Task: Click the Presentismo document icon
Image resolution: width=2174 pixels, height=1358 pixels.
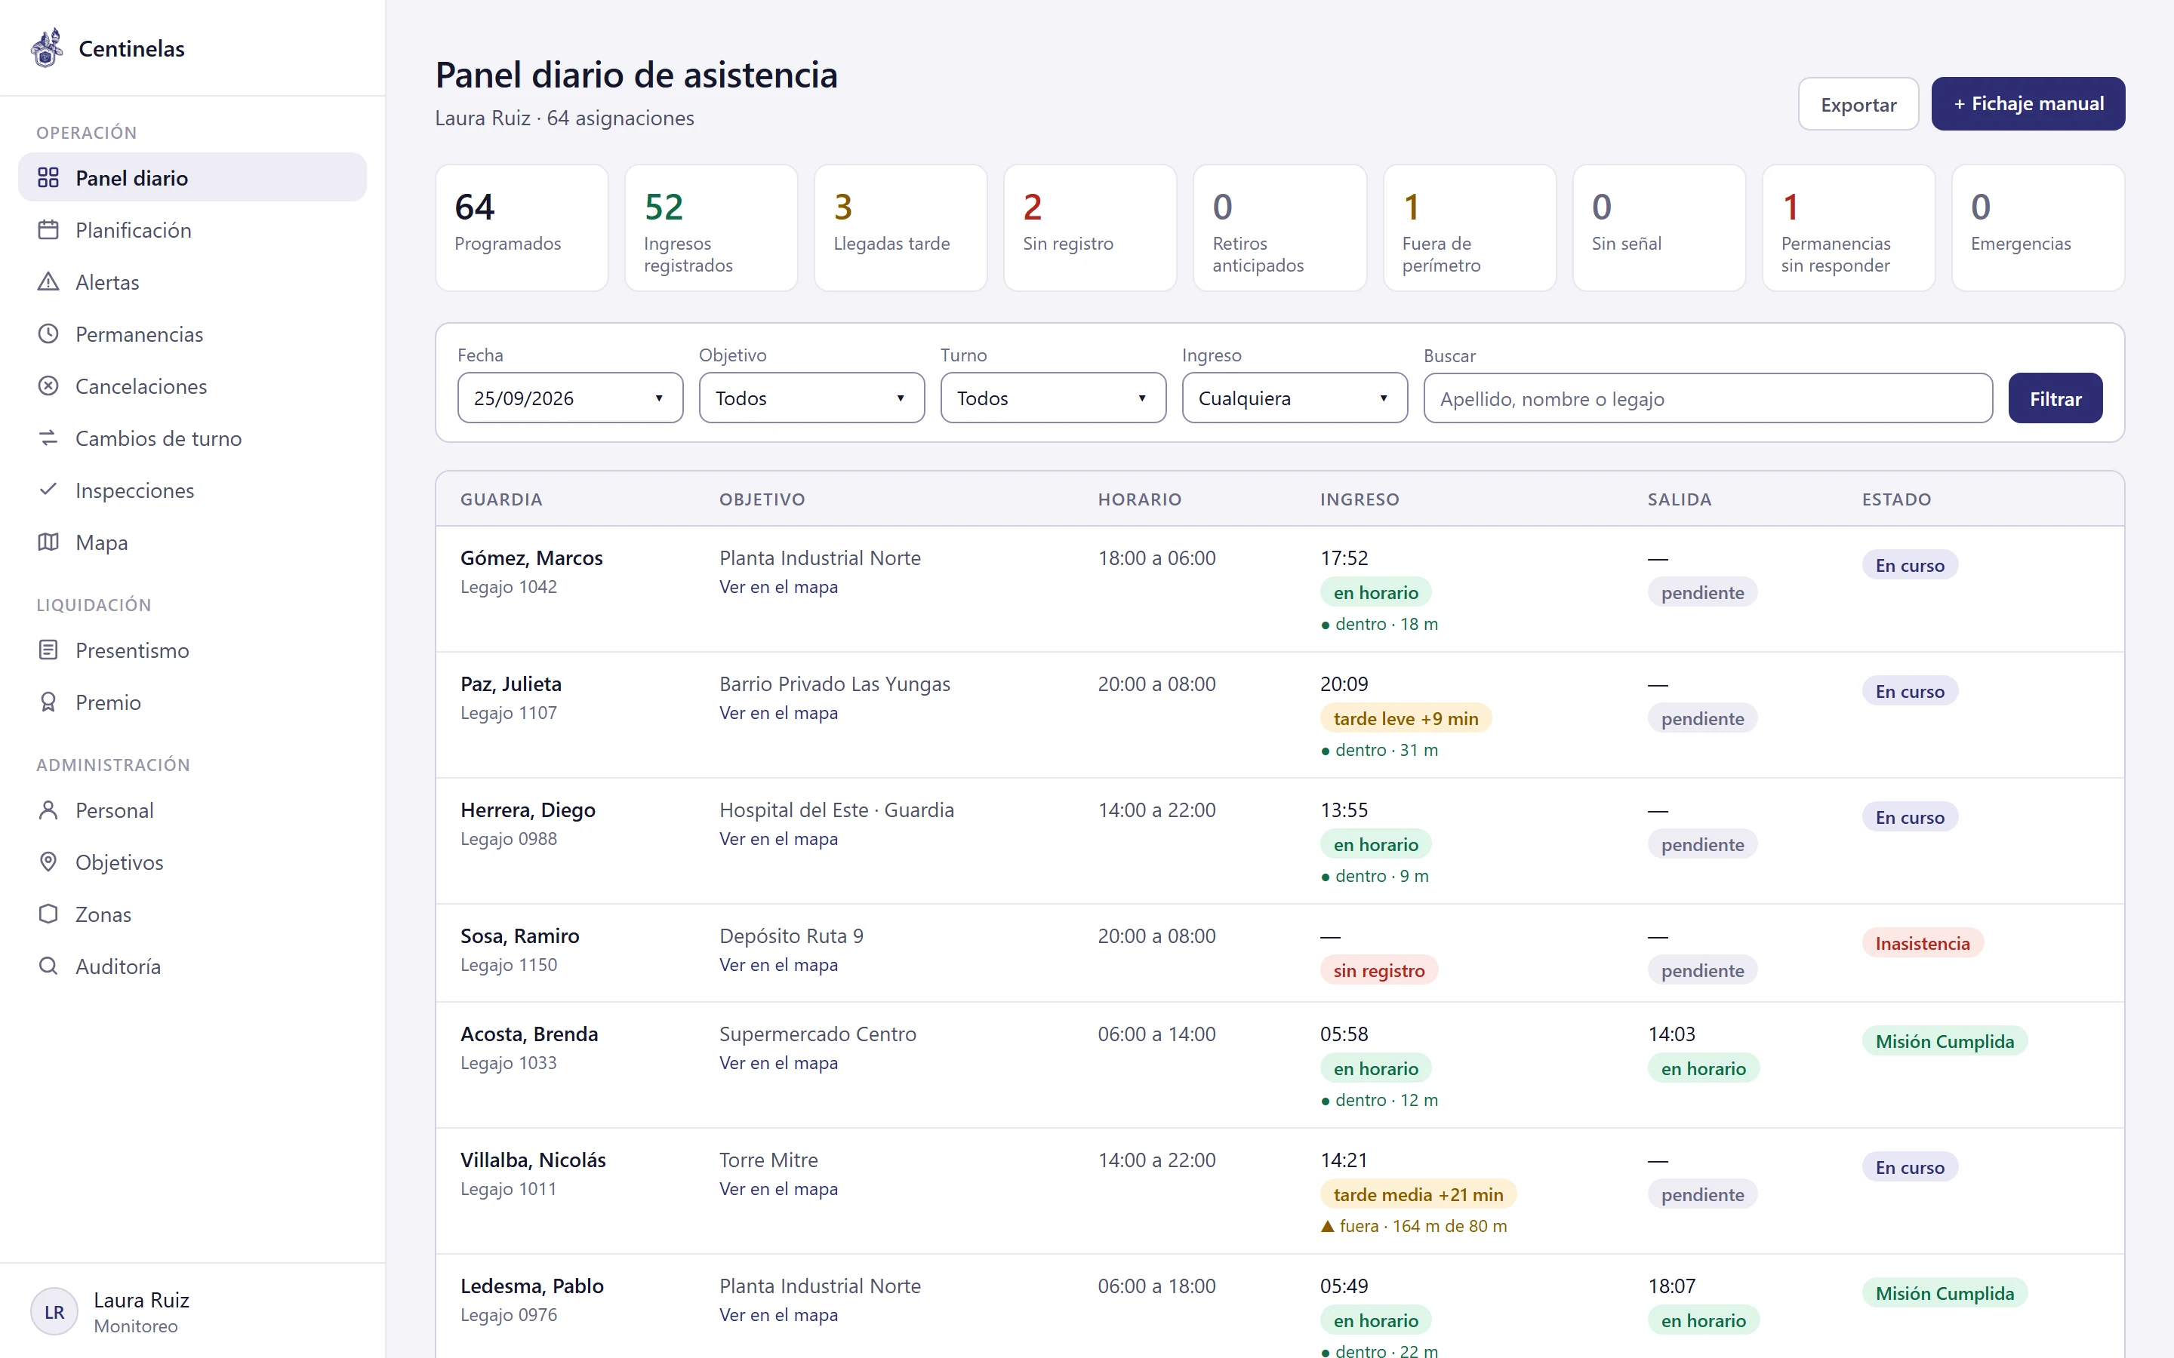Action: [x=48, y=650]
